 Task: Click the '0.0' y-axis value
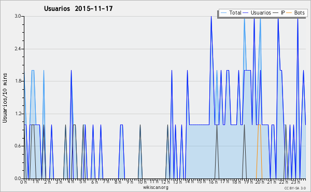18,179
